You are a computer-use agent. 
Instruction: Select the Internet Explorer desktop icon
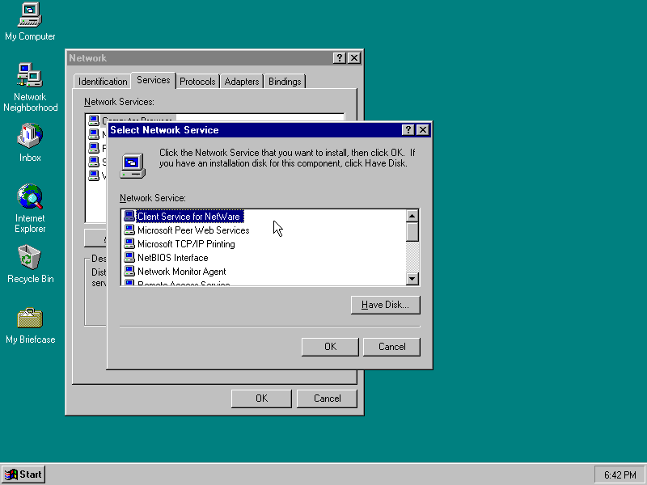[30, 209]
